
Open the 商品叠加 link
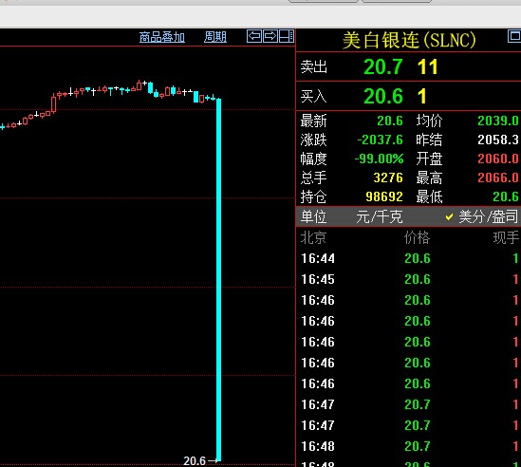(x=162, y=37)
